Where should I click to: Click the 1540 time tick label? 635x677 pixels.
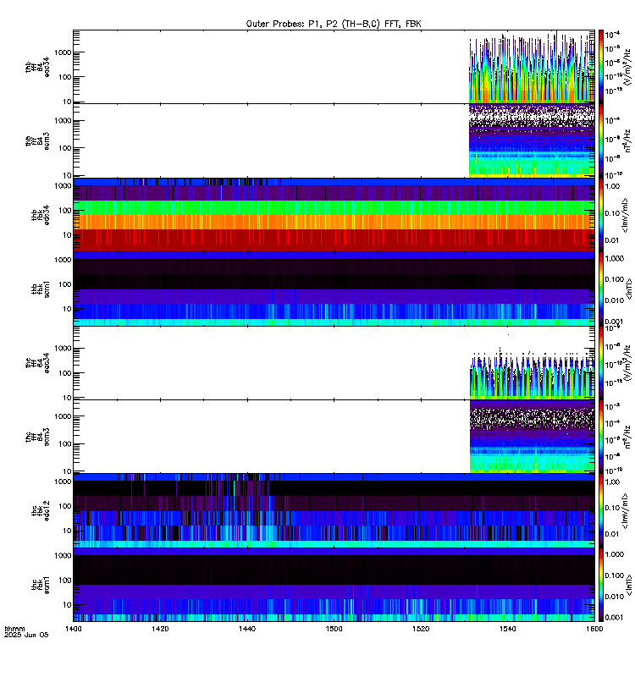[507, 629]
